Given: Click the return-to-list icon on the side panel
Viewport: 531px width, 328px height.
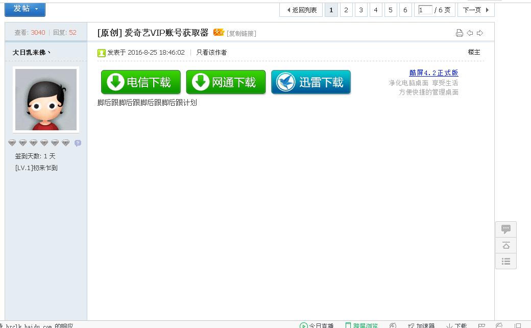Looking at the screenshot, I should 506,261.
